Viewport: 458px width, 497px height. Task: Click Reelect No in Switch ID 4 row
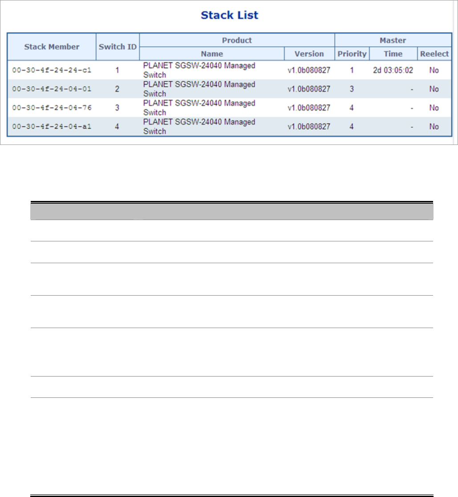pos(434,126)
